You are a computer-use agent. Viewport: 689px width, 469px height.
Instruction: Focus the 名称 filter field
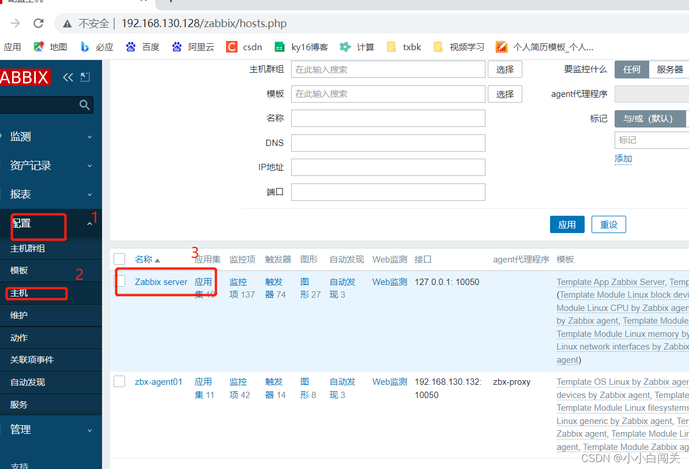tap(388, 118)
